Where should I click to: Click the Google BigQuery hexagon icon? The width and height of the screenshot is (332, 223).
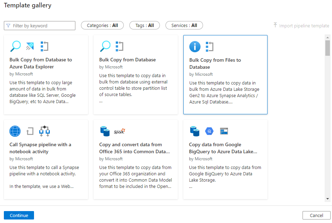click(x=210, y=131)
